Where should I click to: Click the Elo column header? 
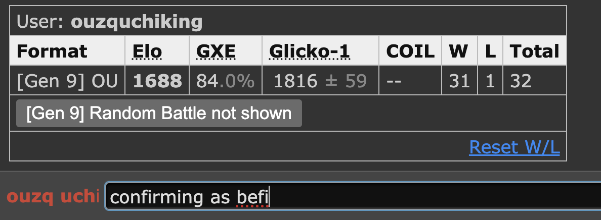coord(147,51)
